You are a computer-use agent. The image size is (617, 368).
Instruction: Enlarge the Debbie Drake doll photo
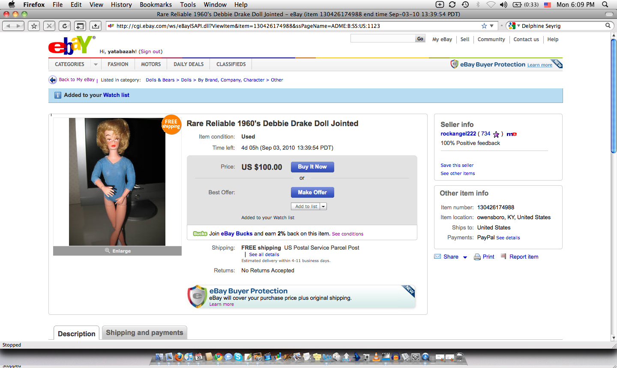point(117,182)
